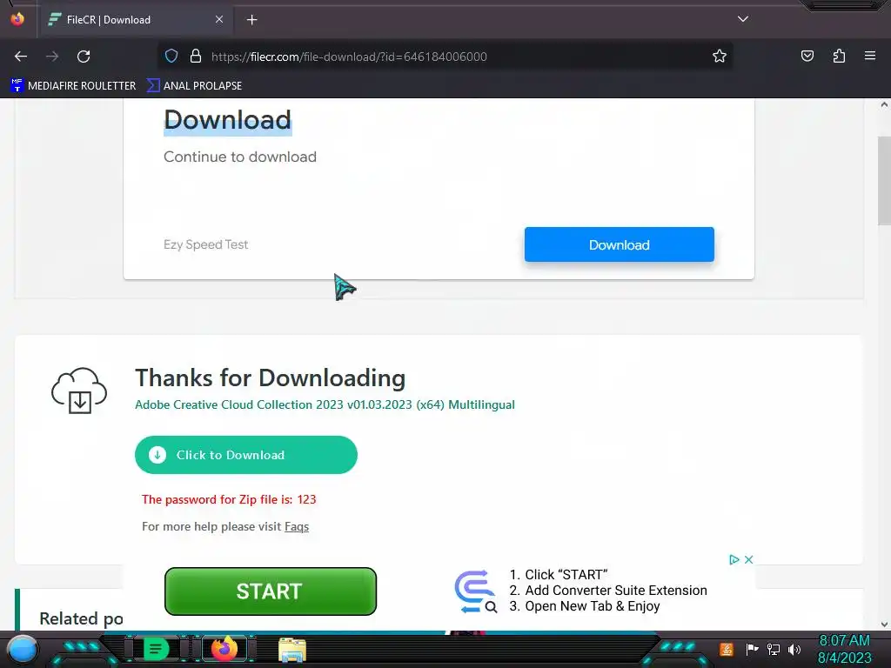Click the cloud download icon
891x668 pixels.
[79, 391]
